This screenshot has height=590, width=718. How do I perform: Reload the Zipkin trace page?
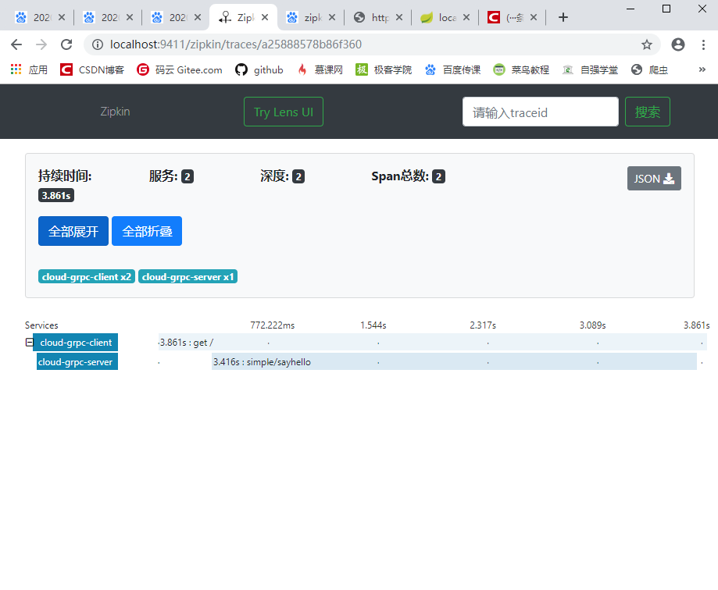[66, 45]
